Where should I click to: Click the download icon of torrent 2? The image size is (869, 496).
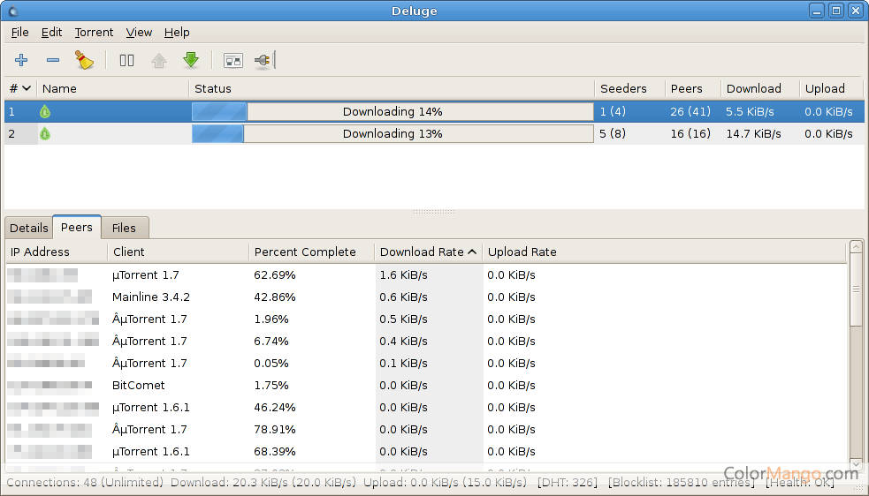[45, 134]
